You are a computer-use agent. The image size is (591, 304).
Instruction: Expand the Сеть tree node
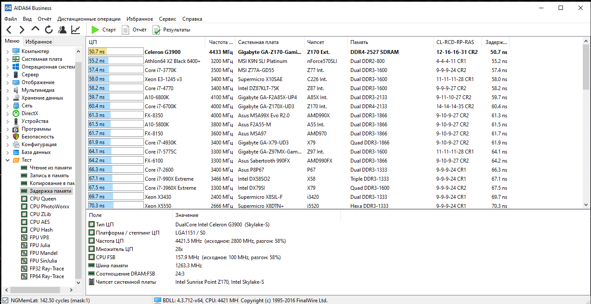click(7, 106)
